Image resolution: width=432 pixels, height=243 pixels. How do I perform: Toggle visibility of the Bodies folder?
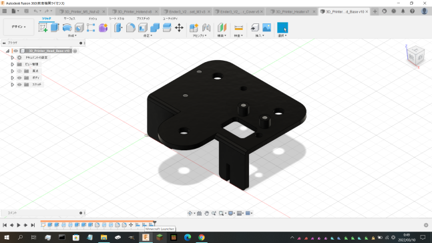pos(19,77)
